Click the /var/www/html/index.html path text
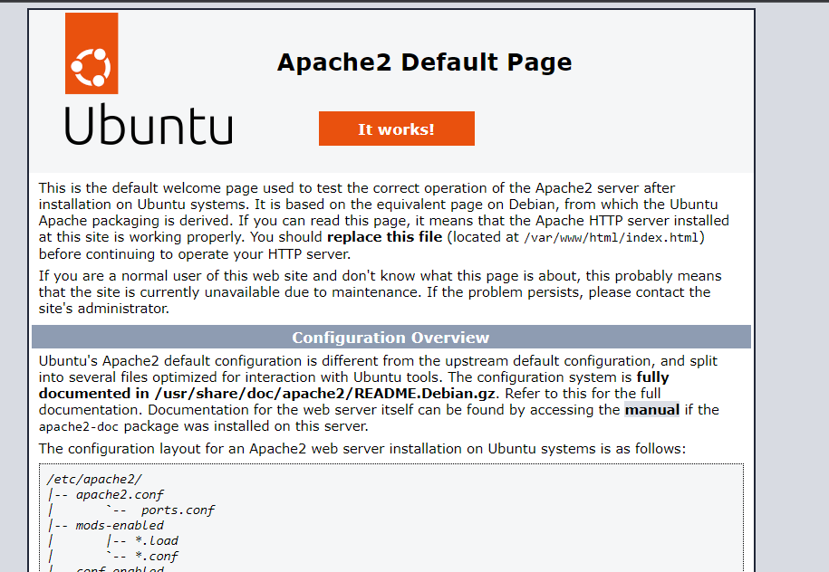This screenshot has height=572, width=829. point(612,238)
